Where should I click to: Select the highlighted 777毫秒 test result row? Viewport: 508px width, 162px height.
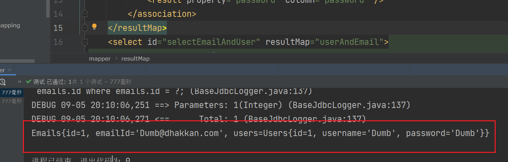(12, 93)
